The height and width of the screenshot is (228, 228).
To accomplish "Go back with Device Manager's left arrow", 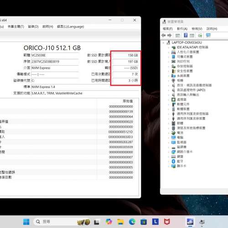I will tap(164, 36).
